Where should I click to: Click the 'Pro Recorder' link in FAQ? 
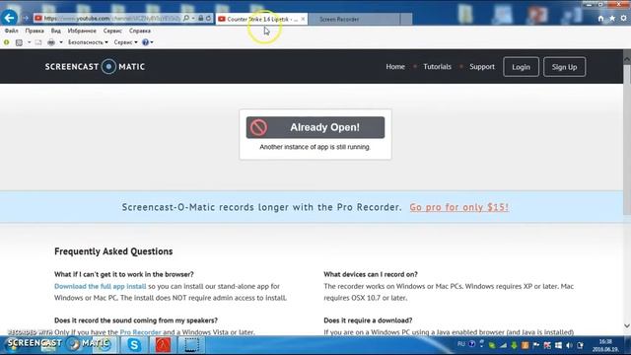pos(140,332)
